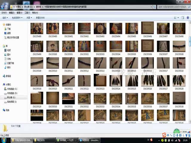Click the file name label DSC05517
191x143 pixels.
[163, 71]
